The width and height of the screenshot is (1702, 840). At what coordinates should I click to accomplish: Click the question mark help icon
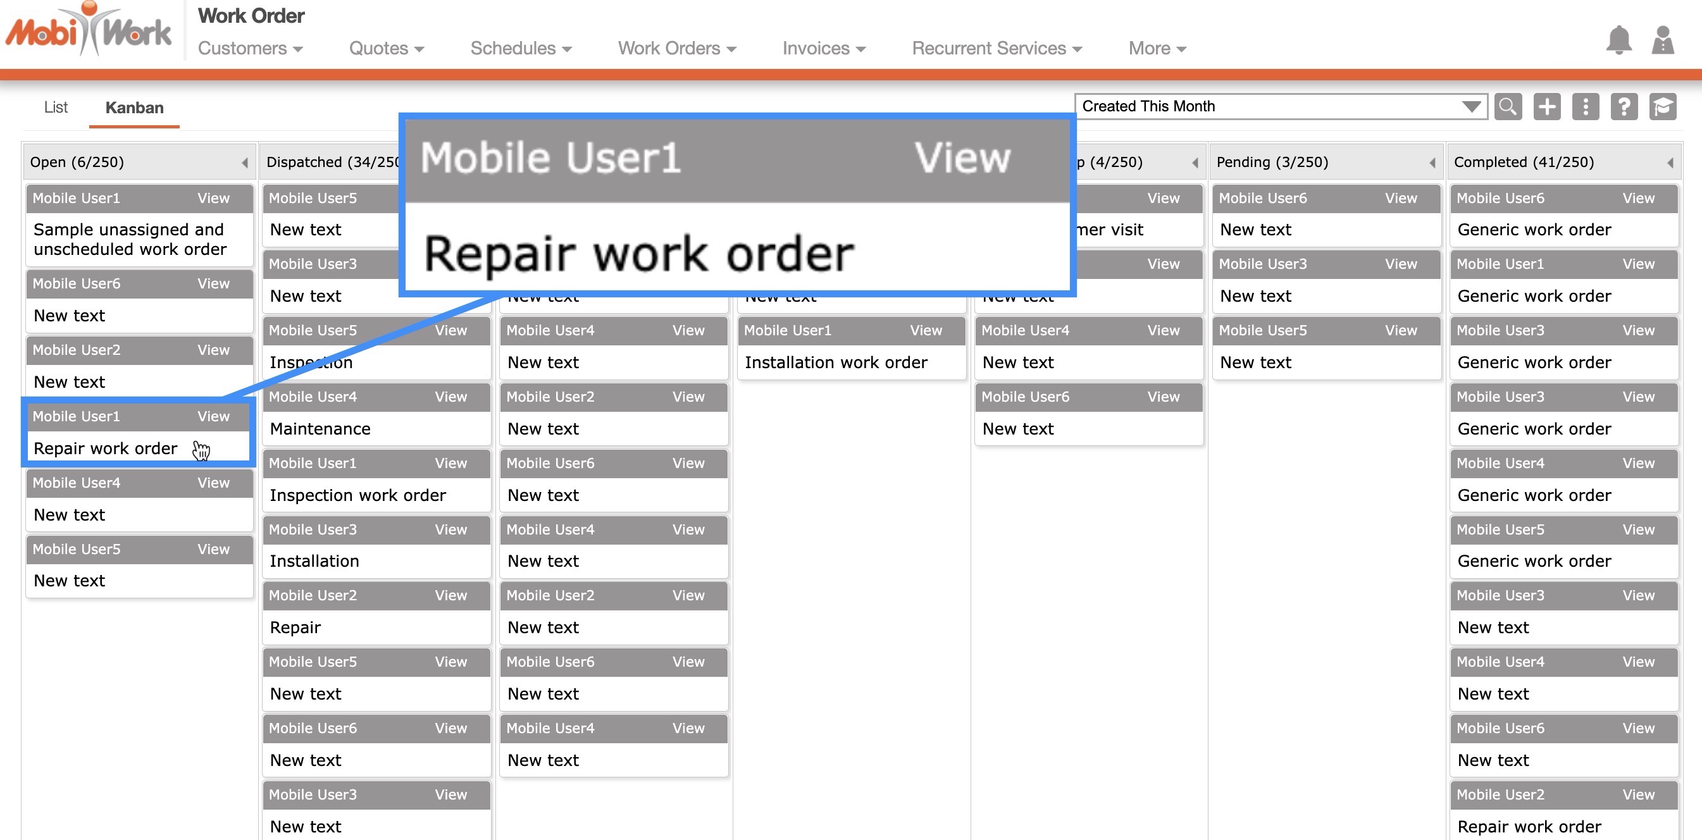(x=1624, y=106)
